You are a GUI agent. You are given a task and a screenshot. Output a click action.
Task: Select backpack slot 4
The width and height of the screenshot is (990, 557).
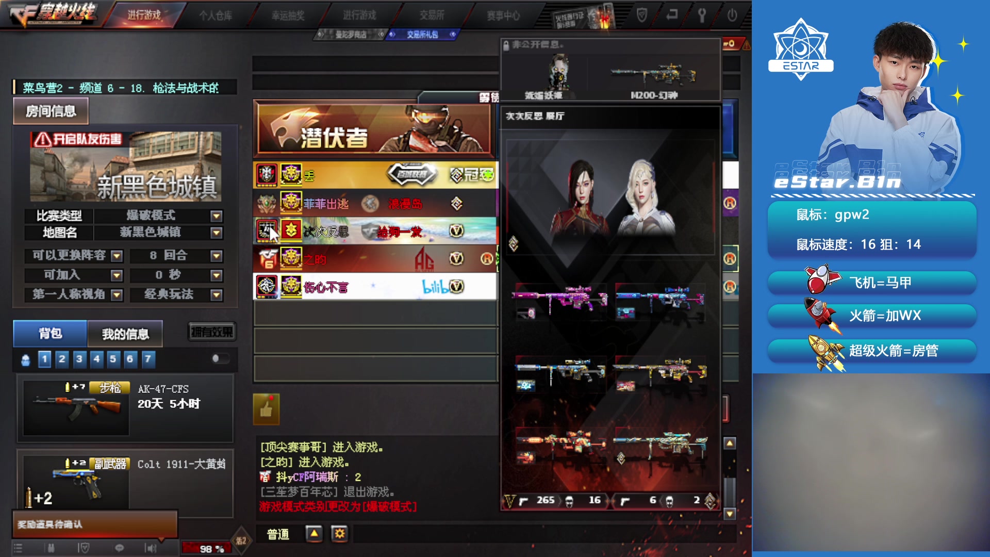coord(96,359)
